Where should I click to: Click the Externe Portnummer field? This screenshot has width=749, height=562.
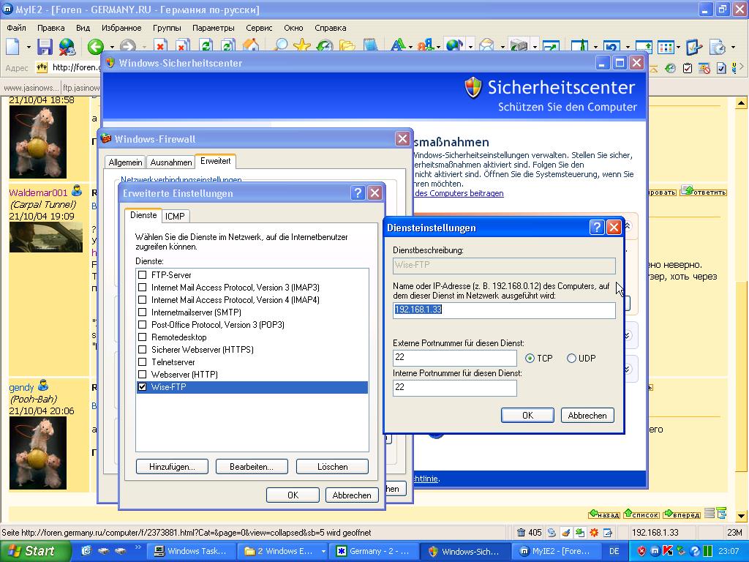[455, 358]
